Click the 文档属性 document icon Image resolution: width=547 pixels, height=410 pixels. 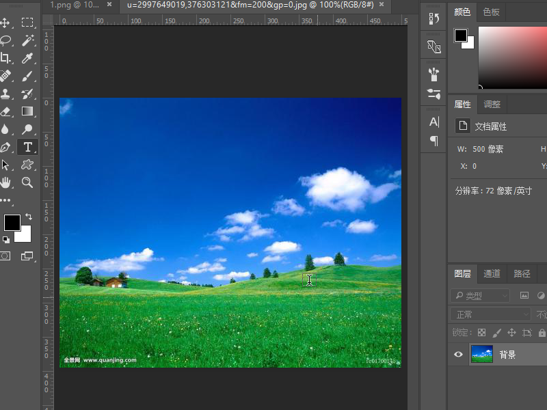pyautogui.click(x=463, y=126)
